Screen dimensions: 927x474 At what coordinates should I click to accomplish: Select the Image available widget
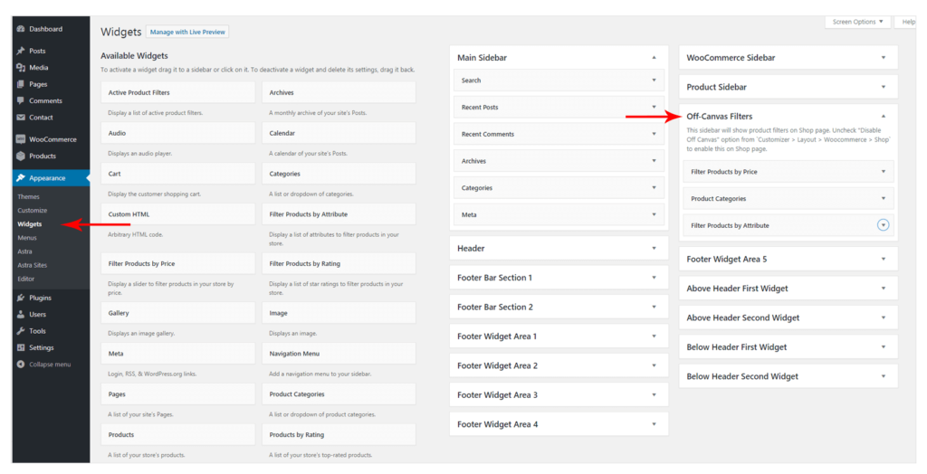pos(339,313)
